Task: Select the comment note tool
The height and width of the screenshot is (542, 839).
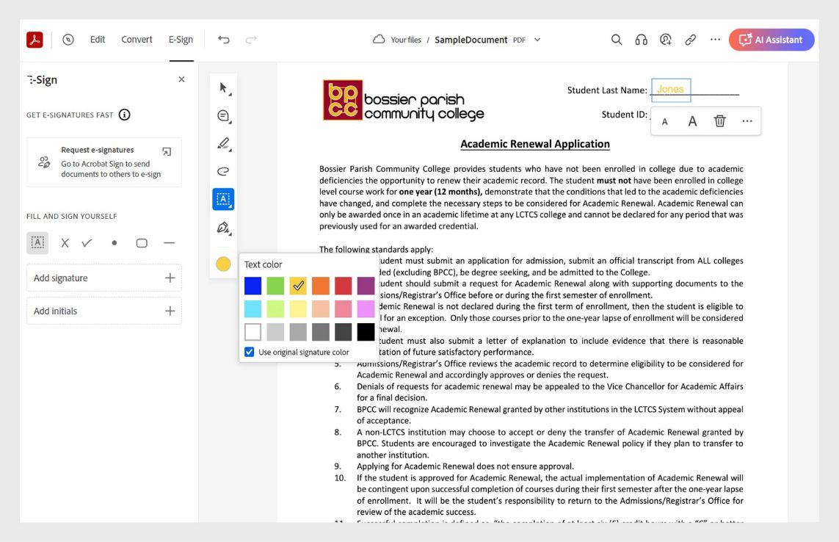Action: pyautogui.click(x=224, y=116)
